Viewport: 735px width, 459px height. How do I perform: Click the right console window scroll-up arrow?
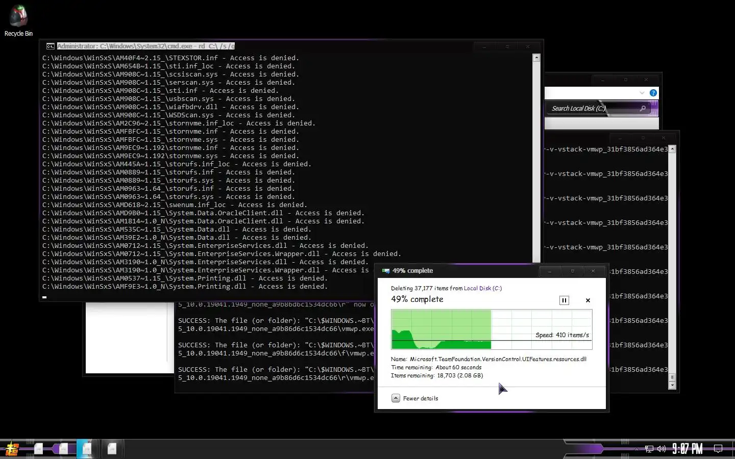click(x=672, y=149)
